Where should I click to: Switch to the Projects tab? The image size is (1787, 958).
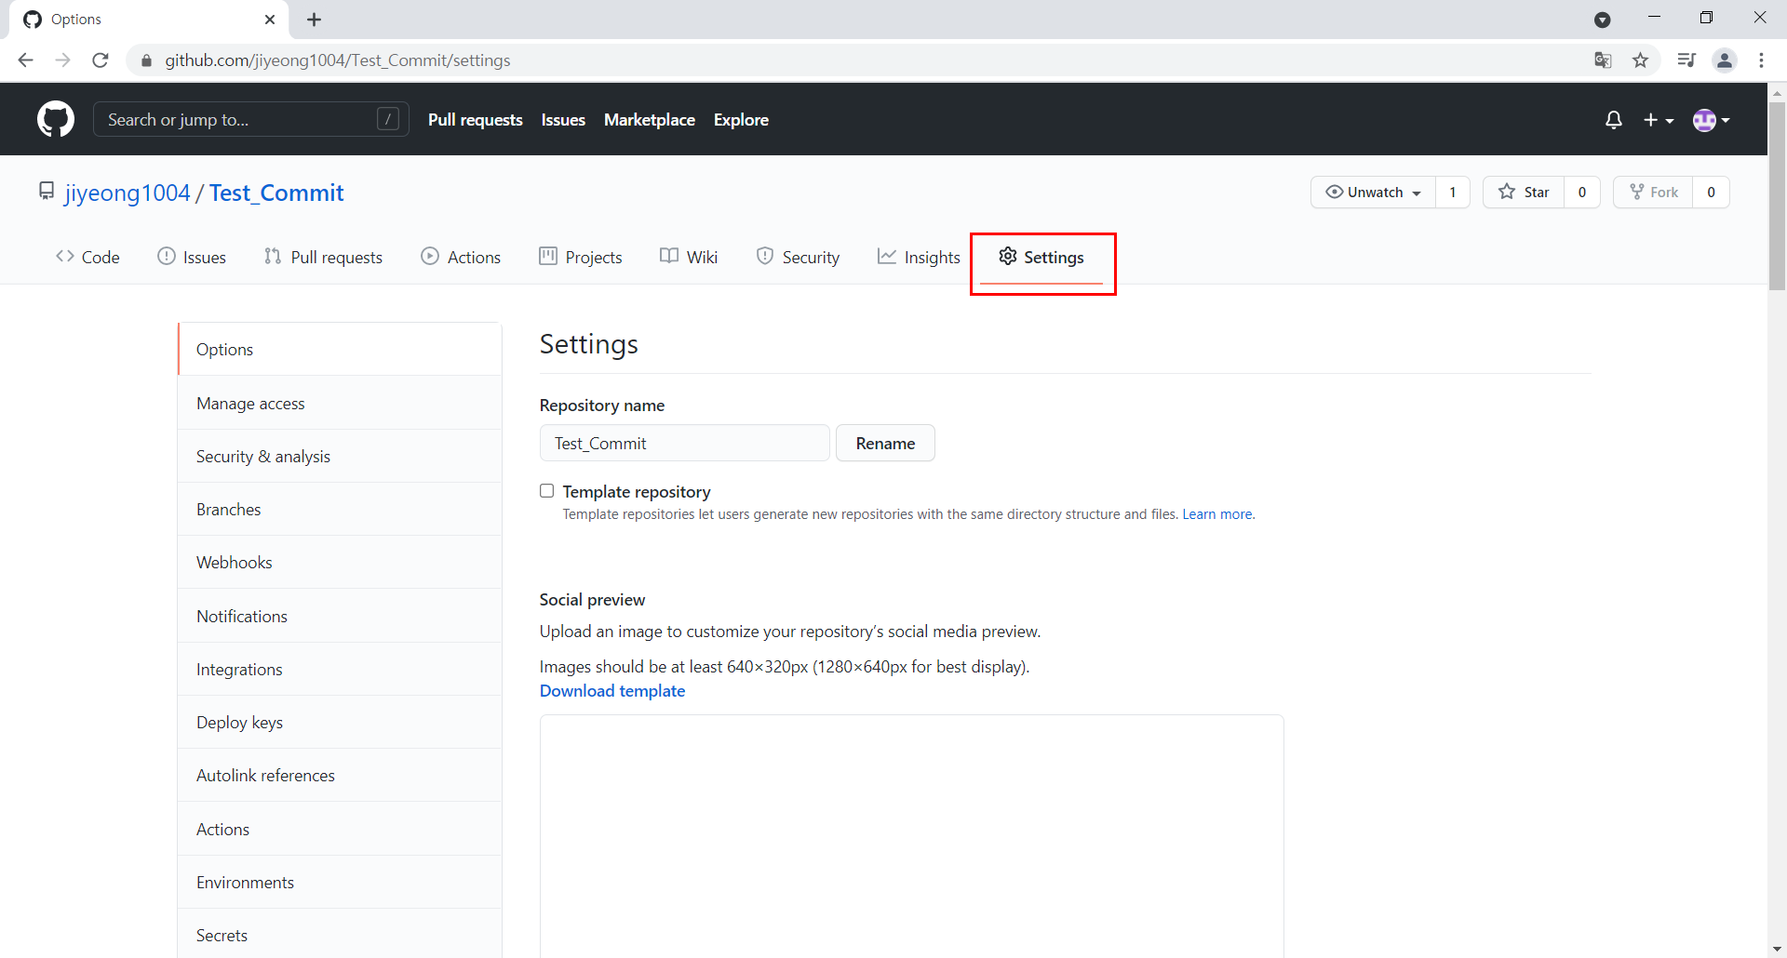point(581,258)
